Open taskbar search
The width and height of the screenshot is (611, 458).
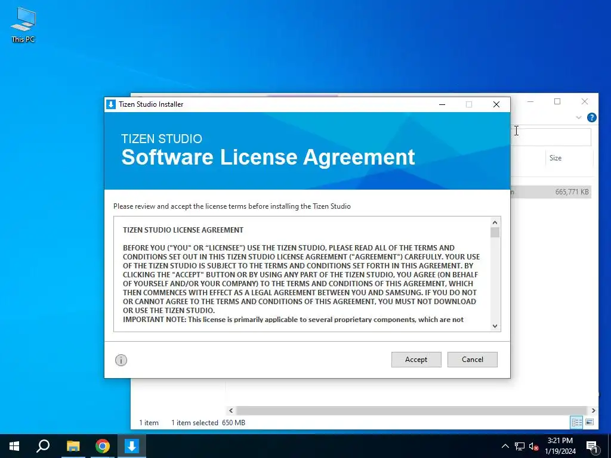click(x=43, y=446)
